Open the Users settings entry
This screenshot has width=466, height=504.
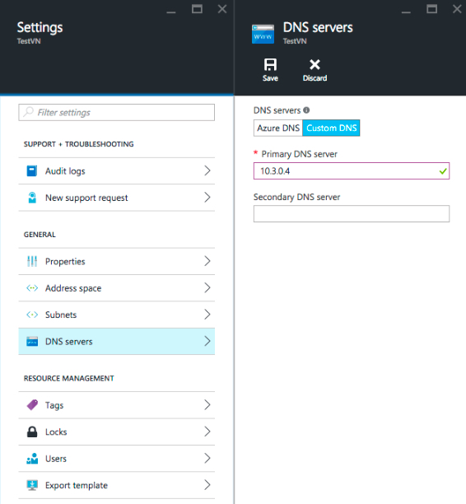(117, 459)
